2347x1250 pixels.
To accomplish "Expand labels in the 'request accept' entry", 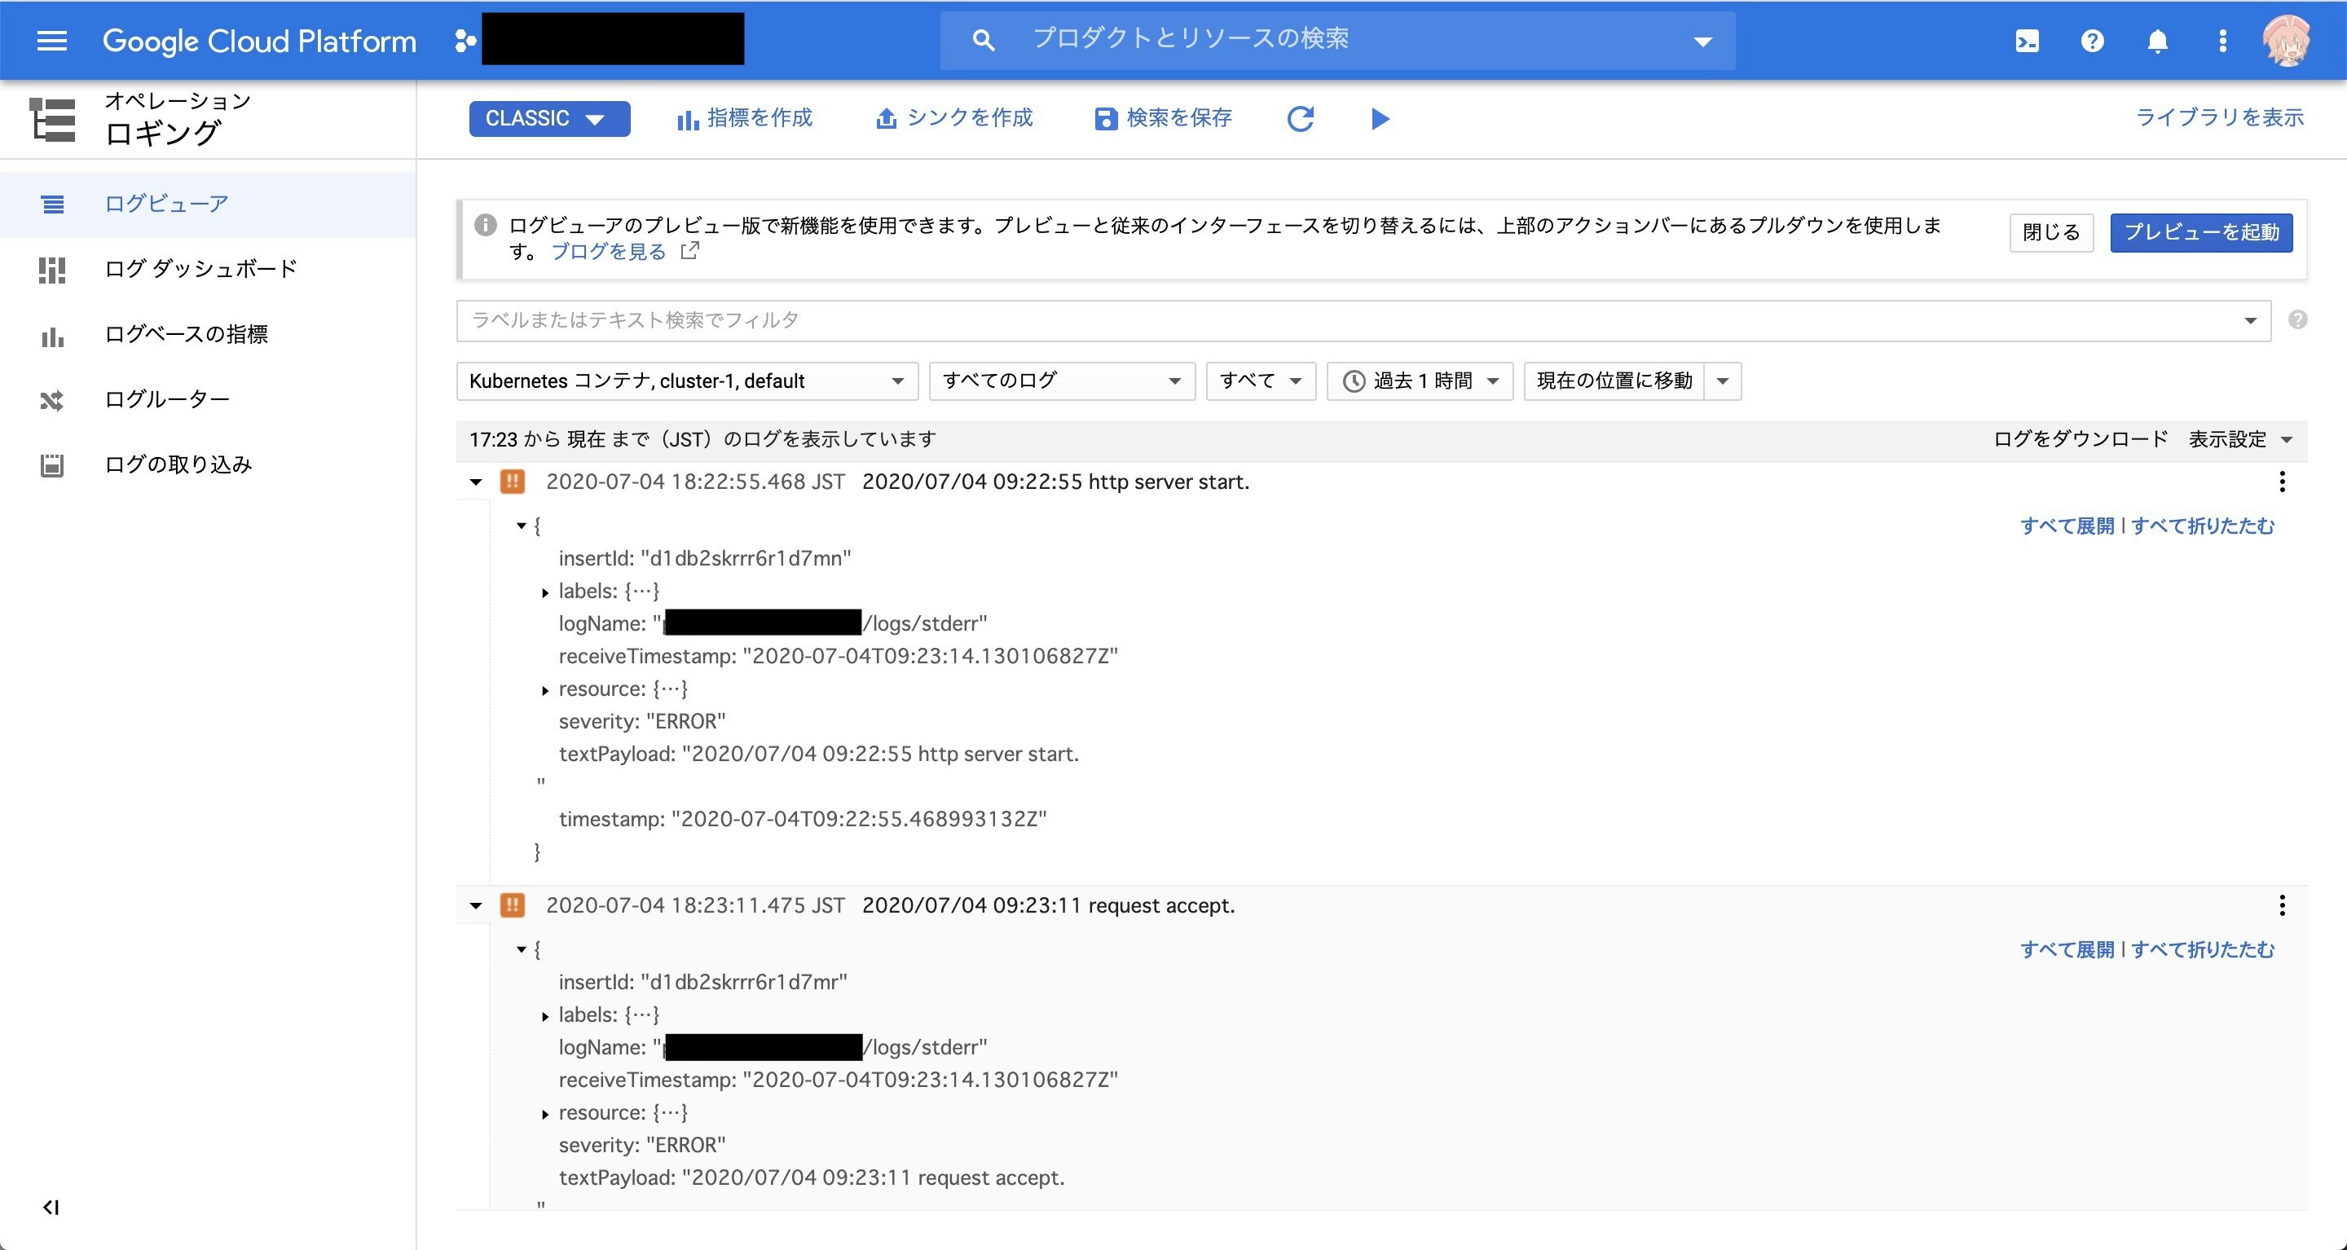I will pyautogui.click(x=545, y=1016).
